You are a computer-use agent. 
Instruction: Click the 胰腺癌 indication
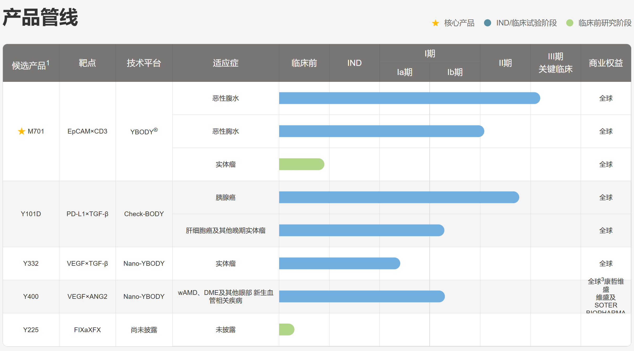coord(226,197)
